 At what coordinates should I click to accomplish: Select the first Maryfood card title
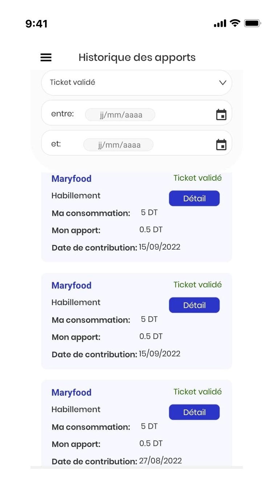click(x=72, y=179)
